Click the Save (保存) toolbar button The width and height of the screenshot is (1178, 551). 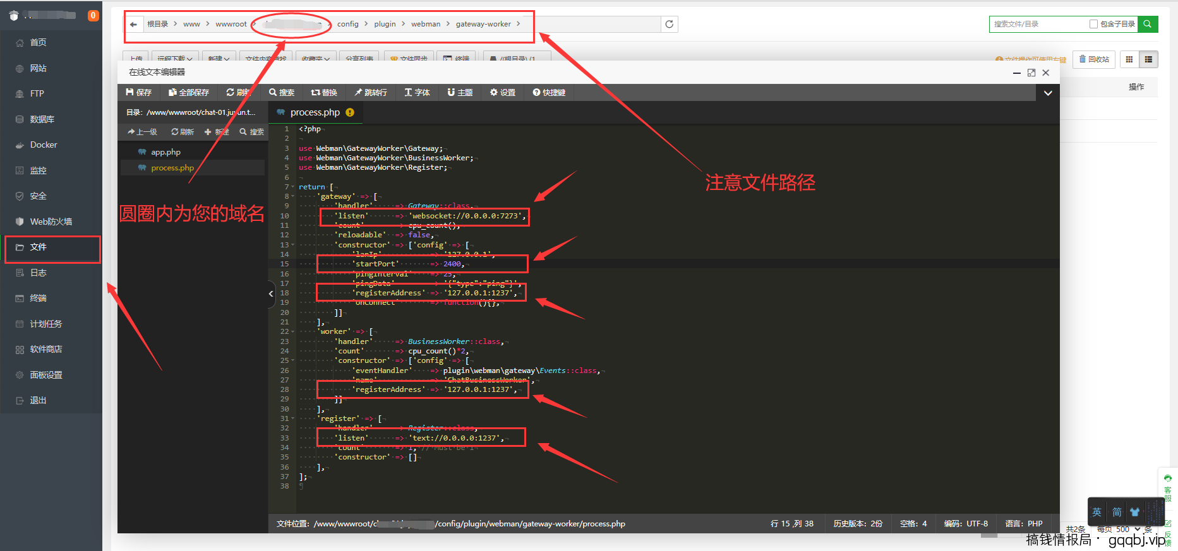click(139, 93)
